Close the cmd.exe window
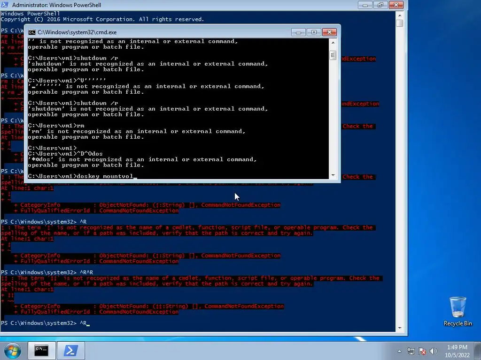This screenshot has width=481, height=360. pyautogui.click(x=329, y=32)
